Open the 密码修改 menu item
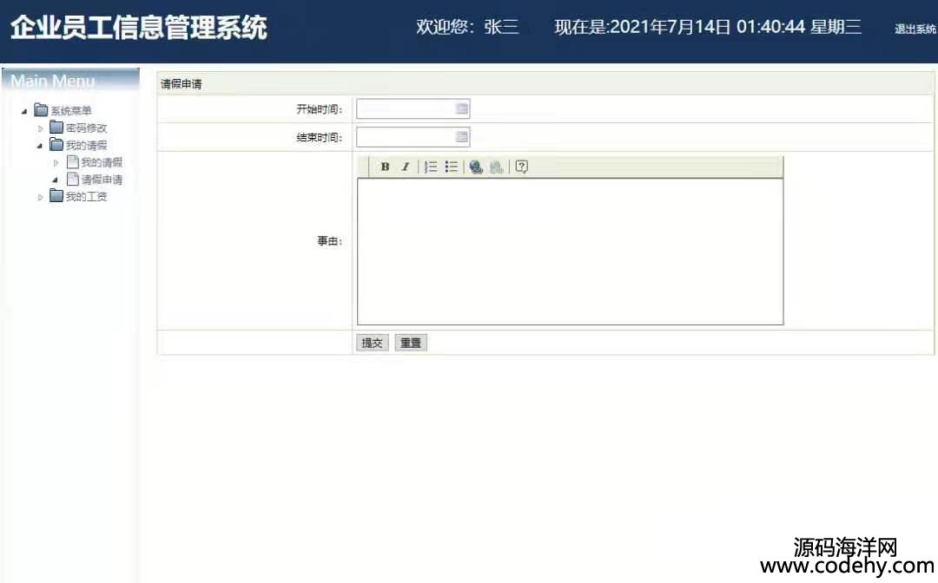The width and height of the screenshot is (938, 583). (86, 128)
